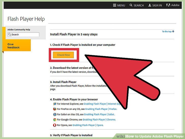Screen dimensions: 185x139
Task: Click the Internet Explorer browser icon
Action: pos(55,104)
